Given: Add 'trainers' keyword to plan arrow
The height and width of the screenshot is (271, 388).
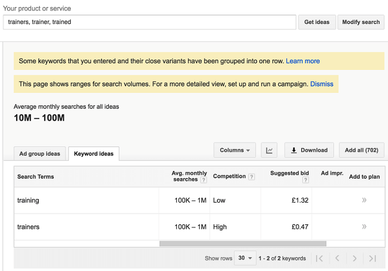Looking at the screenshot, I should click(x=364, y=226).
